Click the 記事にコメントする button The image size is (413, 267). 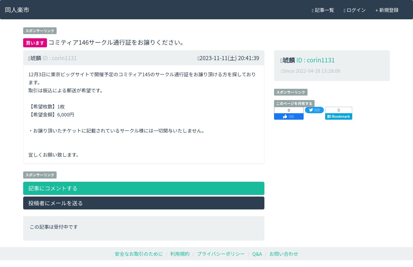coord(144,188)
